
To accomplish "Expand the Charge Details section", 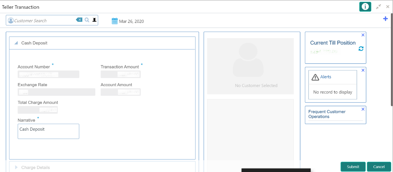I will (x=16, y=167).
